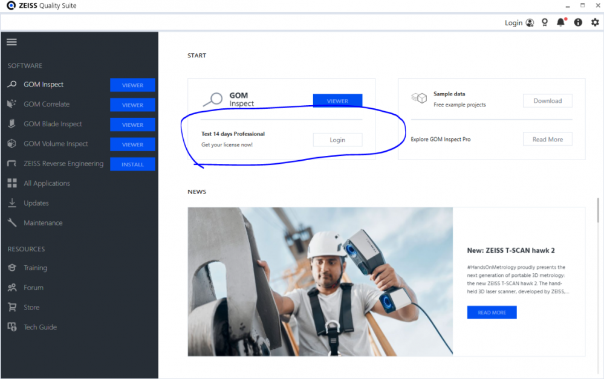Click the GOM Inspect magnifier icon in the Start card
Image resolution: width=604 pixels, height=379 pixels.
[x=212, y=99]
